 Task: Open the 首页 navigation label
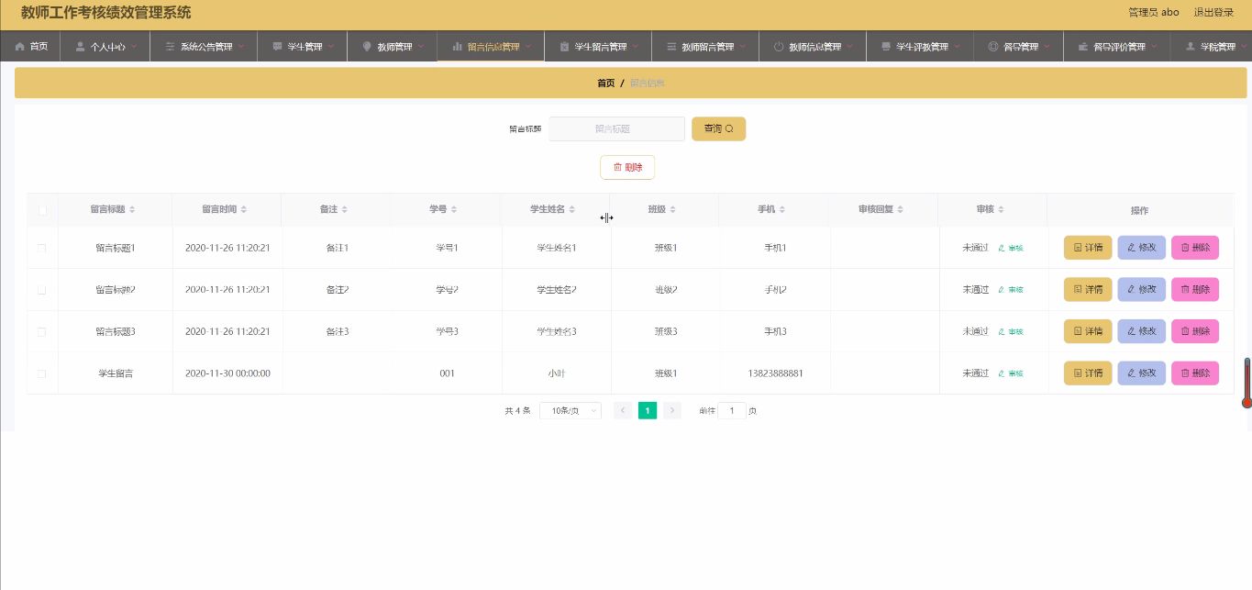click(x=39, y=46)
